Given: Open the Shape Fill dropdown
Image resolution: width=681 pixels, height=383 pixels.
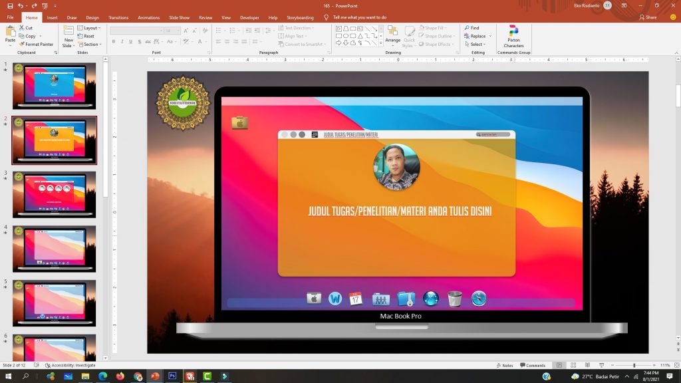Looking at the screenshot, I should 432,28.
